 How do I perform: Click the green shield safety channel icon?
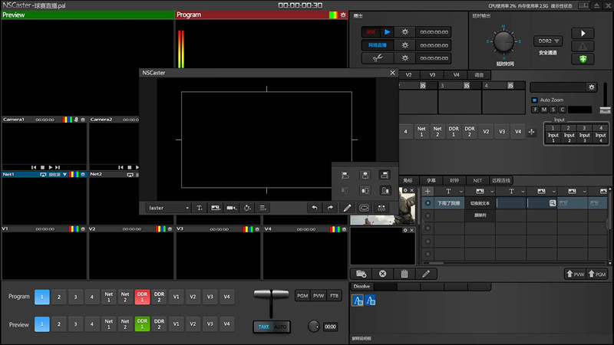click(585, 59)
